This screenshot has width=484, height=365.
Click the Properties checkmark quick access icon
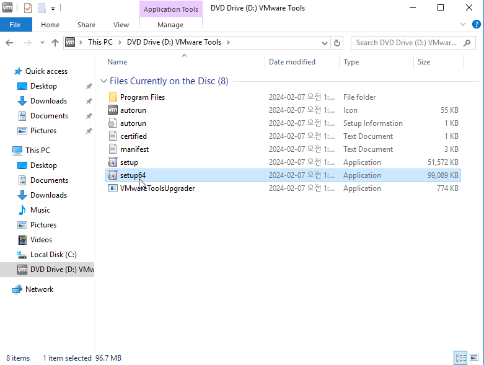[x=28, y=7]
